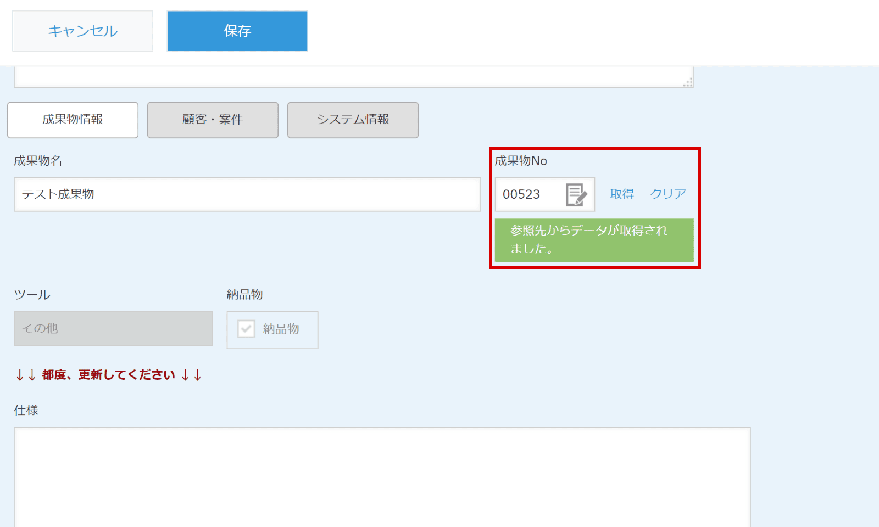Screen dimensions: 879x527
Task: Open the 顧客・案件 tab
Action: coord(213,120)
